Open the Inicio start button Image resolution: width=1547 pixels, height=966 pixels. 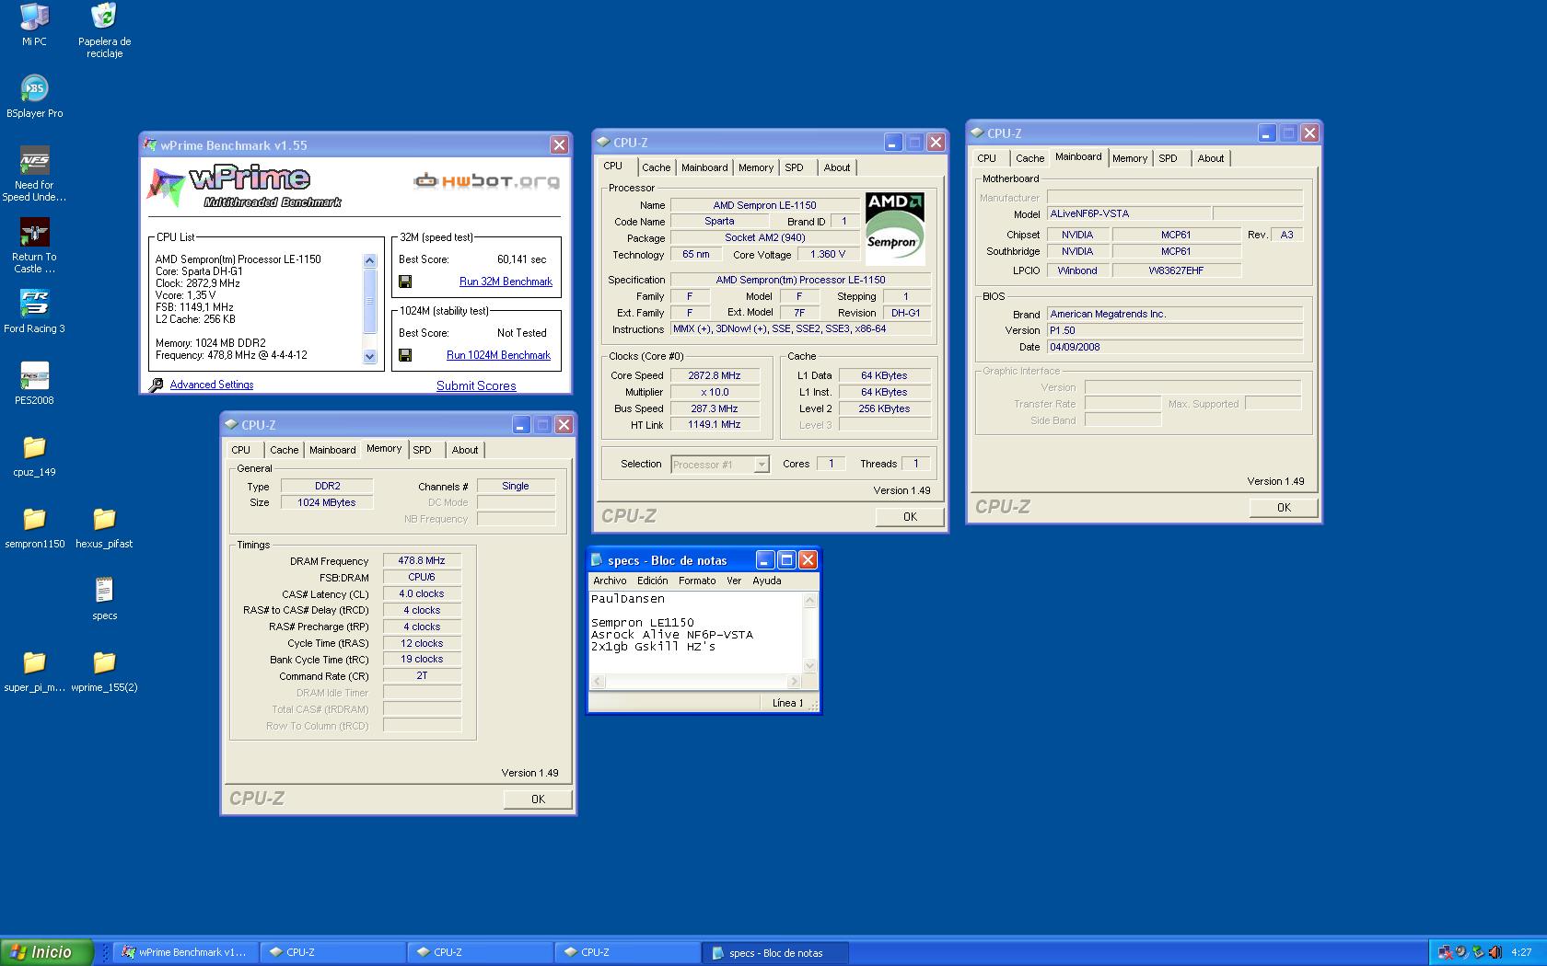(x=47, y=952)
